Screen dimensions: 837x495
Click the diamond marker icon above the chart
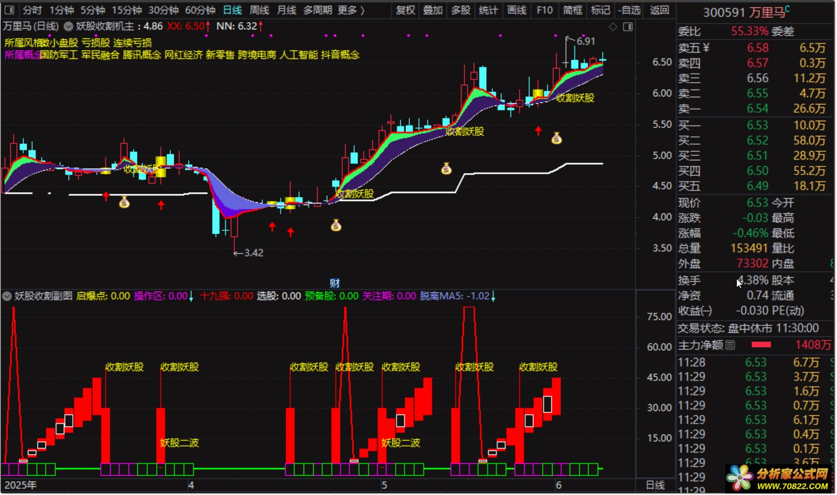coord(613,27)
